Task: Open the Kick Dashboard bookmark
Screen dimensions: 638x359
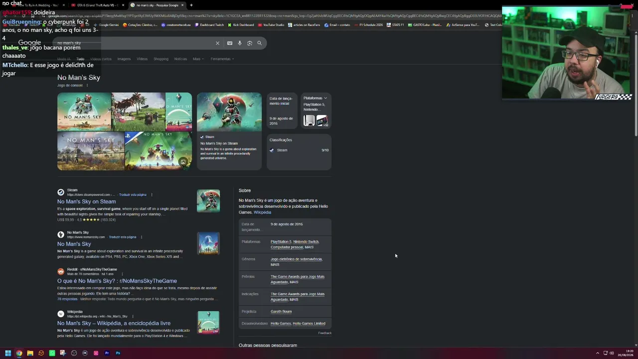Action: tap(241, 25)
